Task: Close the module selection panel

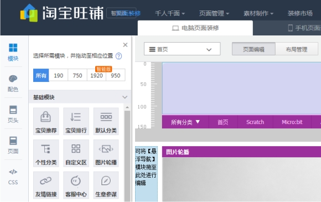Action: click(125, 45)
